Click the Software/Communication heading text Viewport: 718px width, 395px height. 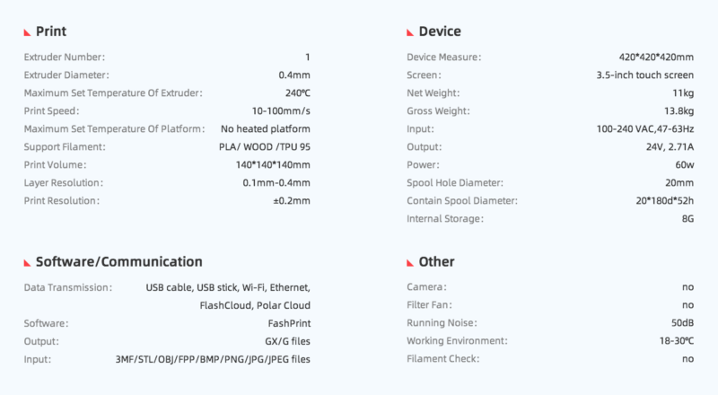click(x=119, y=261)
